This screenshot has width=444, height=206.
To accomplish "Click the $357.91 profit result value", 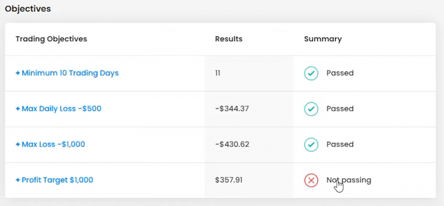I will click(229, 180).
